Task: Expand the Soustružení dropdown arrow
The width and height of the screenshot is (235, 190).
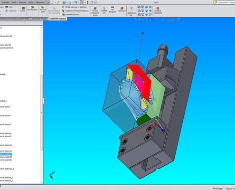Action: (x=32, y=15)
